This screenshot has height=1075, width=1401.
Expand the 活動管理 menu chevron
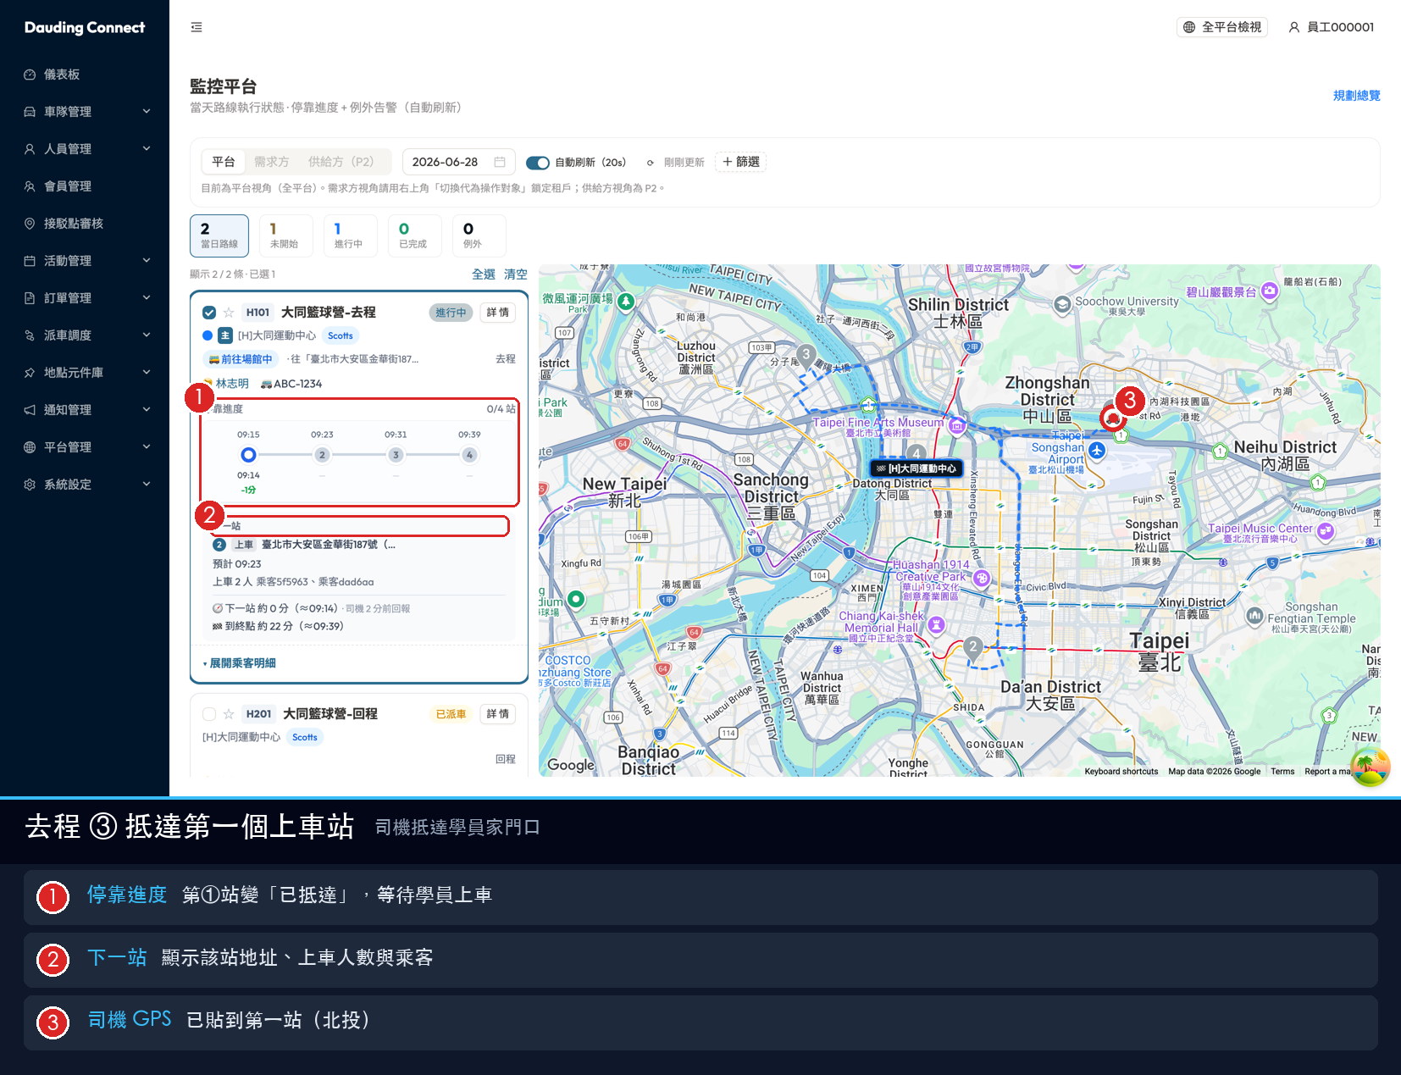[147, 260]
